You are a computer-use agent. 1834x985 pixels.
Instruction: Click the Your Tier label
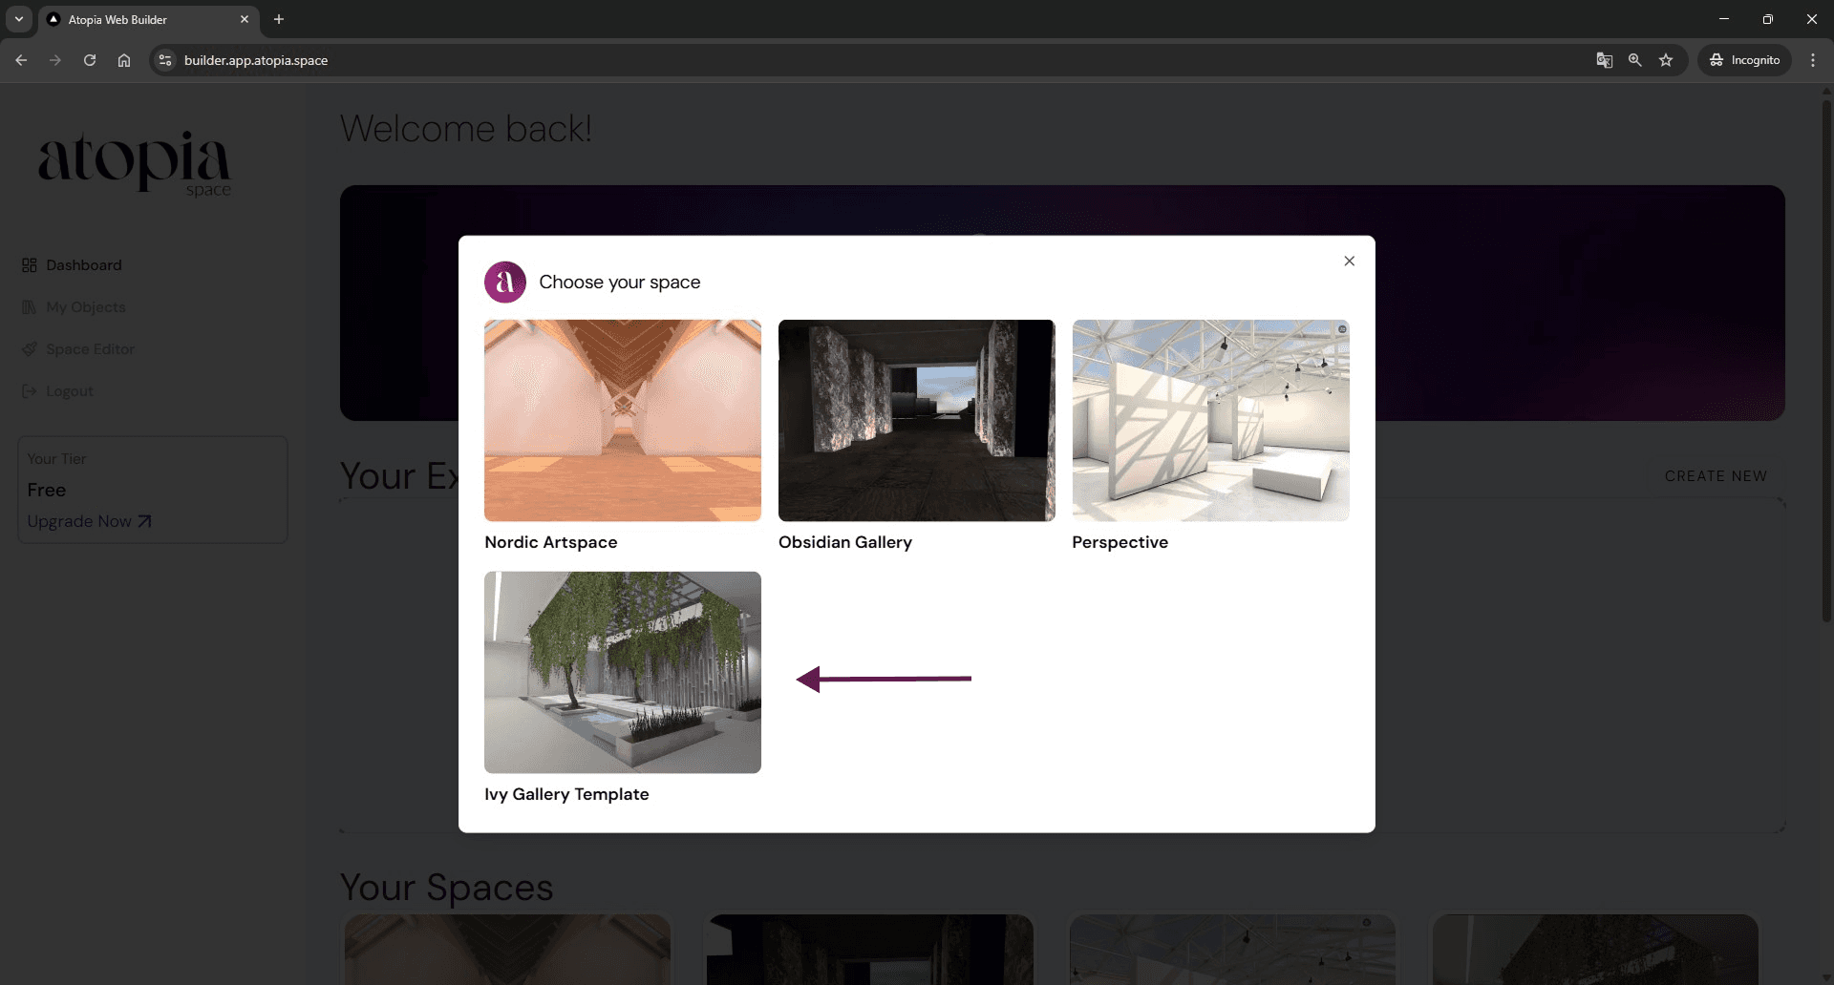click(x=56, y=459)
